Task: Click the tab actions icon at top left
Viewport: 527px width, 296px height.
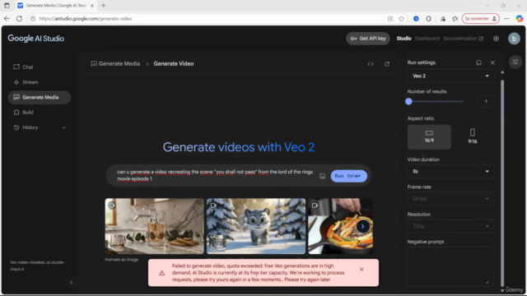Action: point(7,6)
